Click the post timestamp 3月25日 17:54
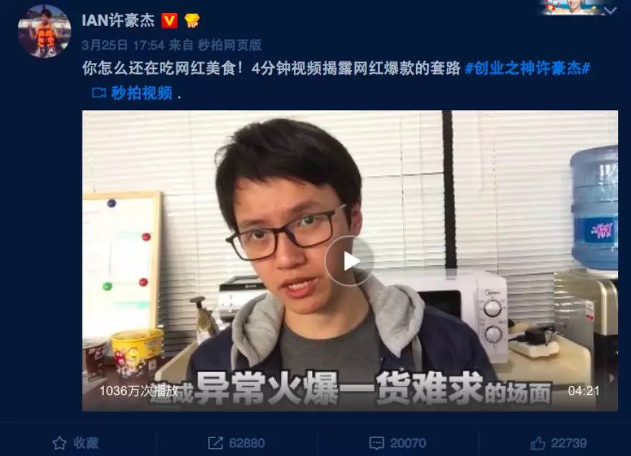Screen dimensions: 631x456 123,45
